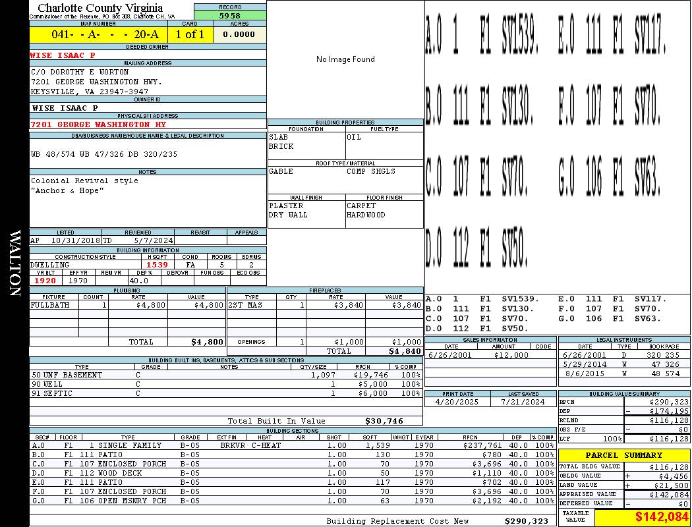
Task: Click the large sketch label D.0 112 F1 SV50
Action: [476, 247]
